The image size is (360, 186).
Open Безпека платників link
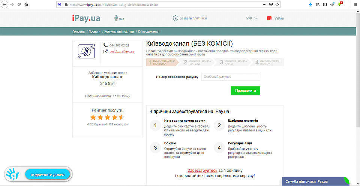(x=193, y=18)
